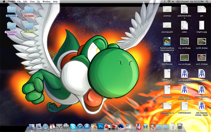Click the Spotlight search magnifier
The height and width of the screenshot is (132, 211).
coord(207,2)
